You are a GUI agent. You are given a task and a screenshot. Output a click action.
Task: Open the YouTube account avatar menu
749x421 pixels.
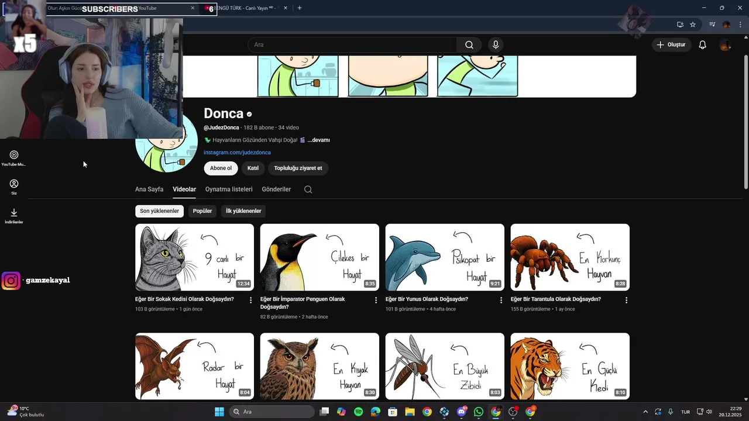coord(725,44)
